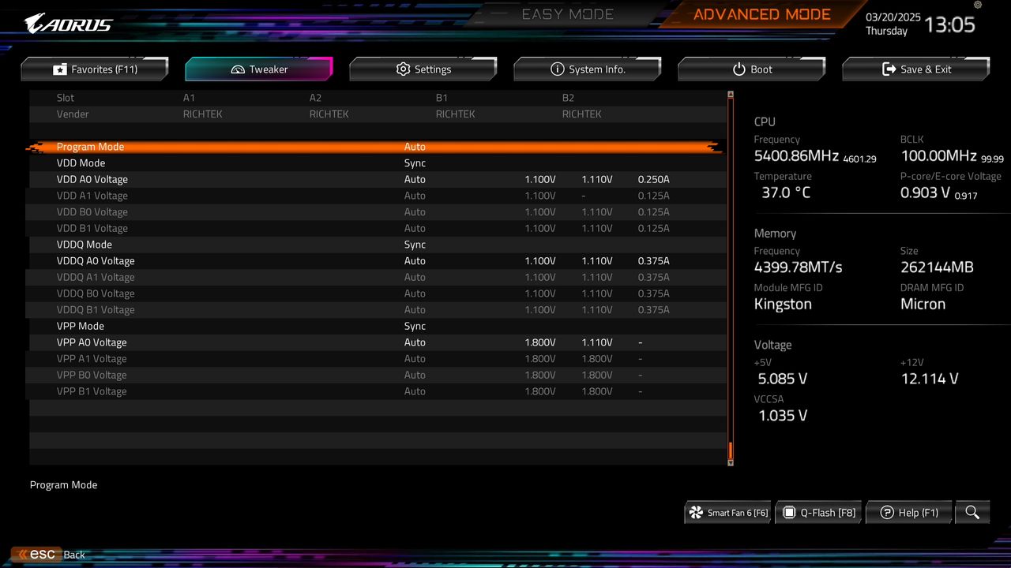The width and height of the screenshot is (1011, 568).
Task: Click the scrollbar up arrow
Action: coord(731,94)
